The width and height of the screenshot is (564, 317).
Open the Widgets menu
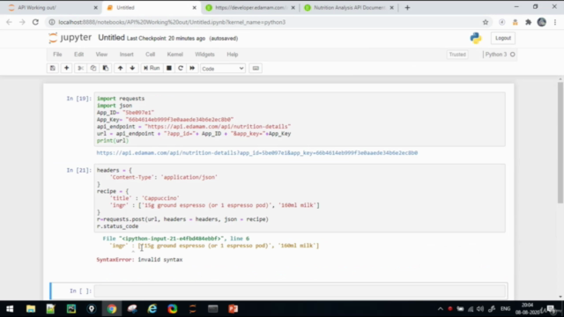204,55
